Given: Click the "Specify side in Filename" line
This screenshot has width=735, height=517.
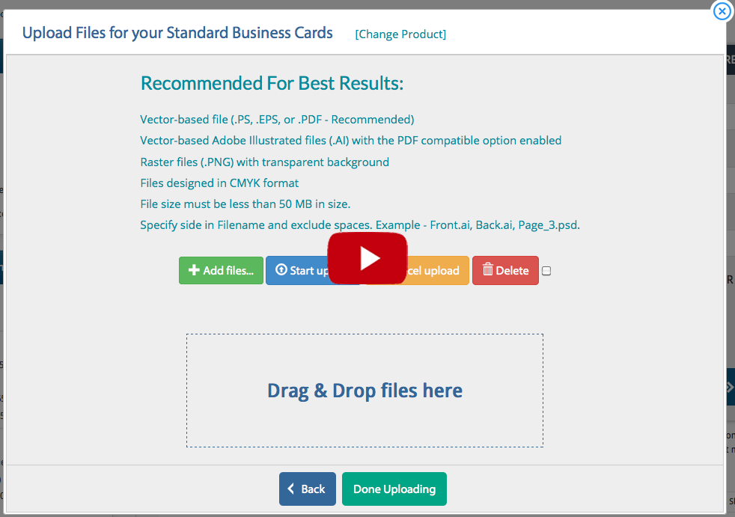Looking at the screenshot, I should click(x=360, y=225).
